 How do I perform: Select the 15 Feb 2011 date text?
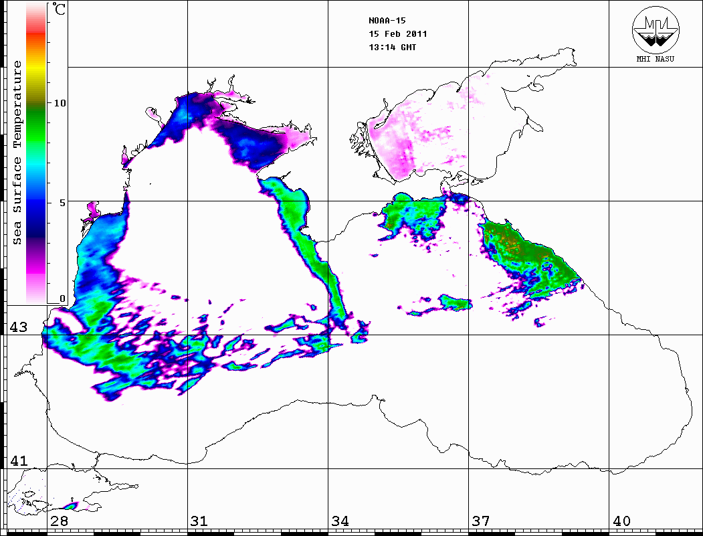tap(398, 34)
